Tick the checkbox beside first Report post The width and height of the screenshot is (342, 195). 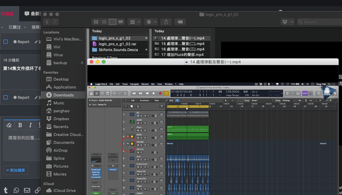coord(5,42)
